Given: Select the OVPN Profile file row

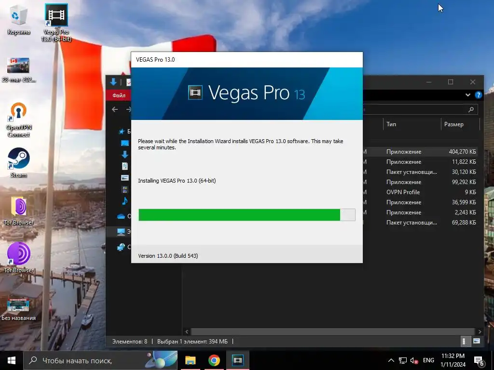Looking at the screenshot, I should tap(420, 192).
